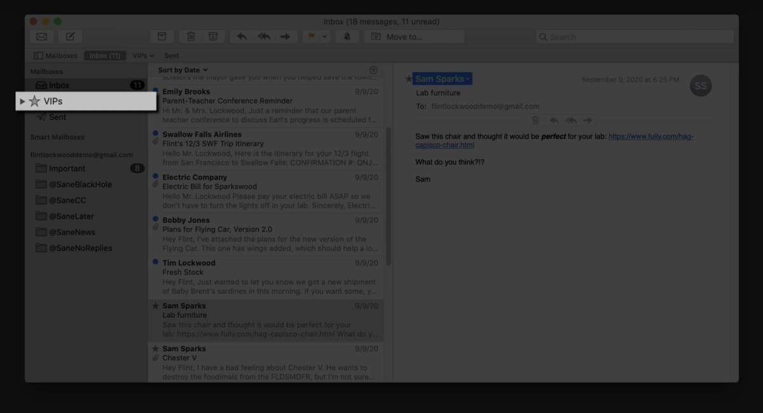Mute the conversation with bell icon

coord(347,37)
